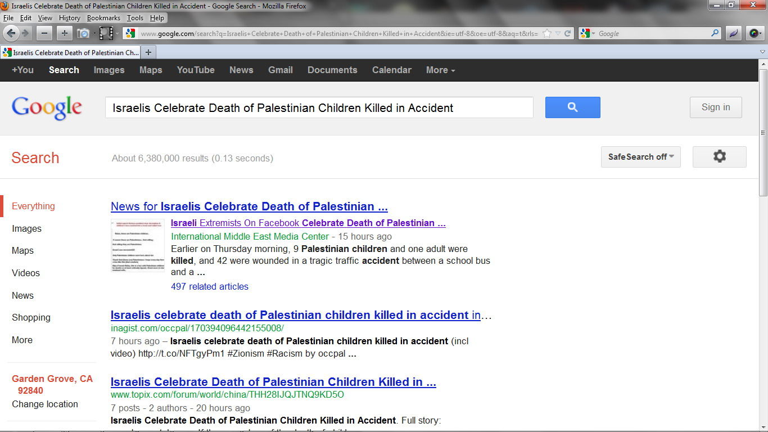Go to Images in the black Google bar
Viewport: 768px width, 432px height.
[x=109, y=70]
